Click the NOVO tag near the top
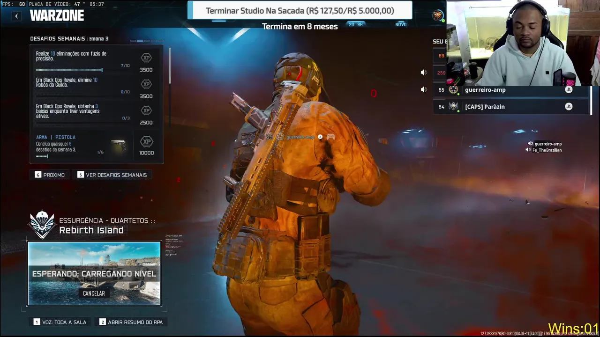 pos(401,24)
